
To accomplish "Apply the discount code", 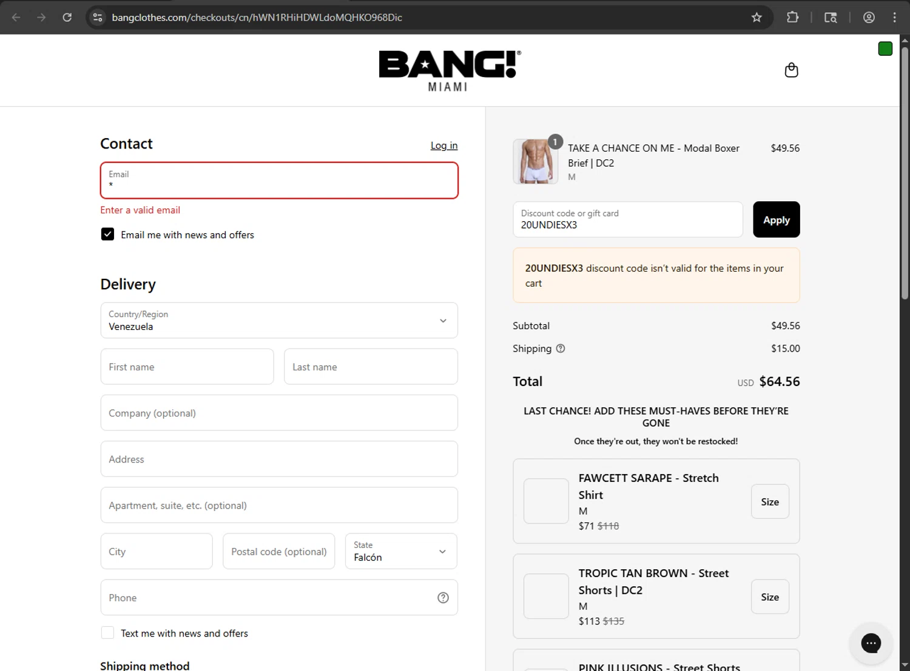I will [777, 219].
